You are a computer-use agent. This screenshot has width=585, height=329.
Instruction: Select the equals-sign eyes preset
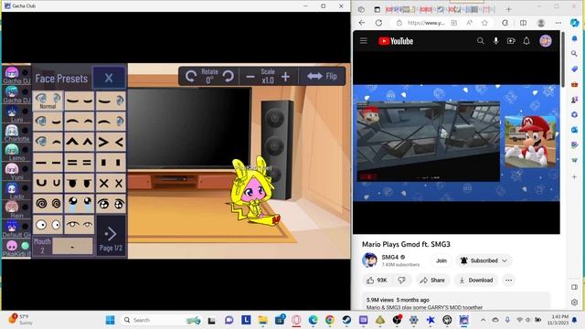click(x=80, y=163)
